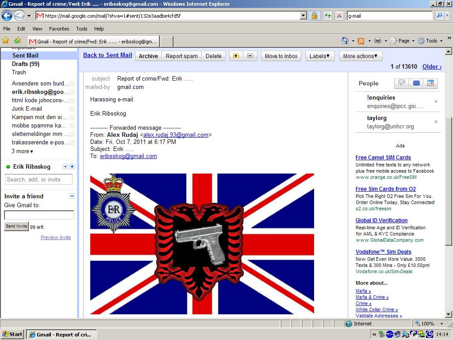453x340 pixels.
Task: Open the More actions dropdown
Action: pyautogui.click(x=361, y=56)
